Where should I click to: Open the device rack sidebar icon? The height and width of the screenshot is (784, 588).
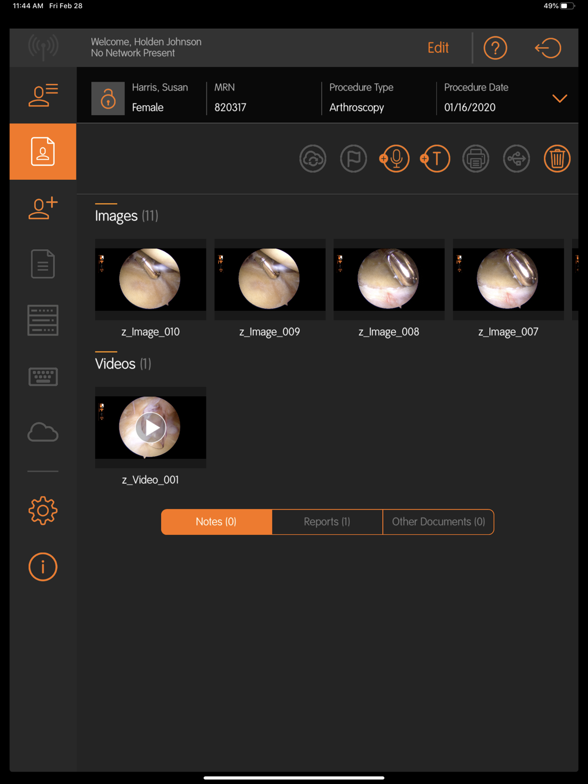[x=43, y=320]
